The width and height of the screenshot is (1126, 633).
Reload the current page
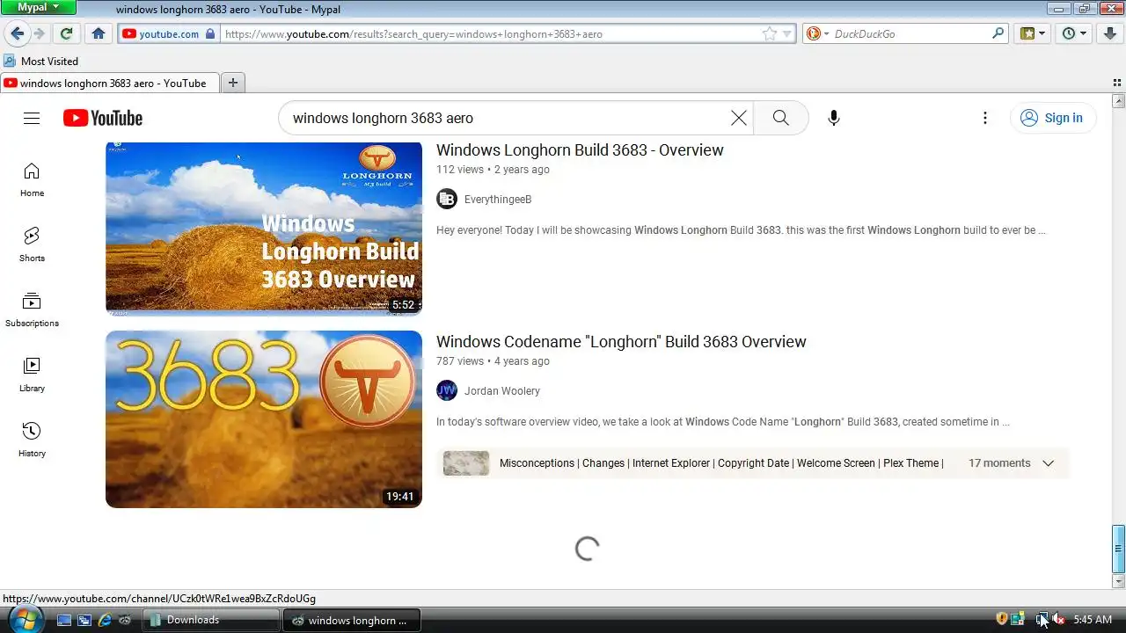pos(66,33)
